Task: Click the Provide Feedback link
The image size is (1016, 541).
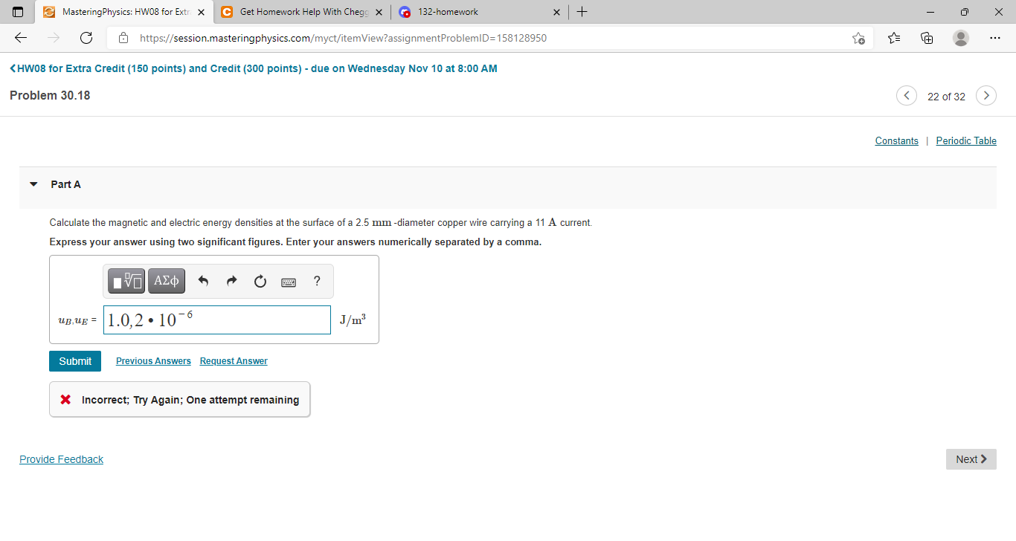Action: coord(61,459)
